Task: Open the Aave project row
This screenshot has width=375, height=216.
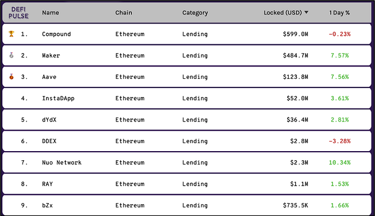Action: coord(187,77)
